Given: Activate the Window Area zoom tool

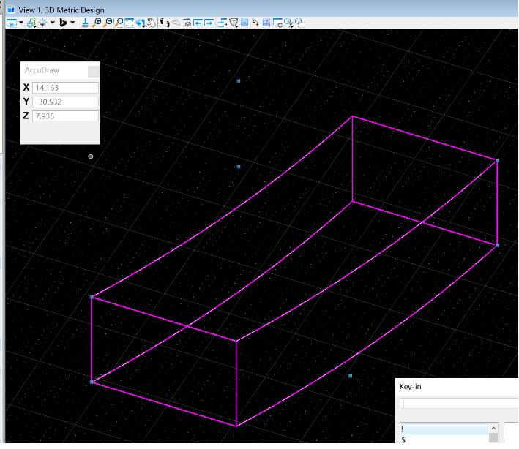Looking at the screenshot, I should pyautogui.click(x=119, y=23).
